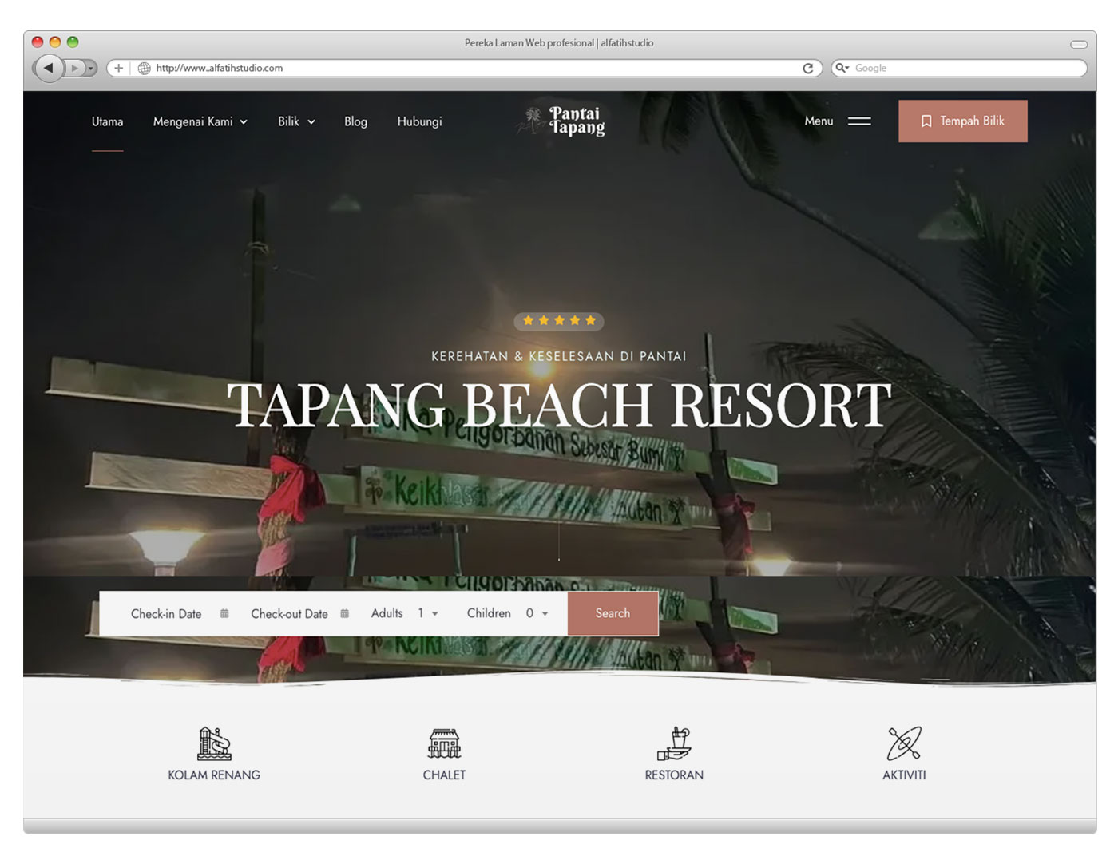1118x860 pixels.
Task: Open the hamburger Menu
Action: [x=860, y=121]
